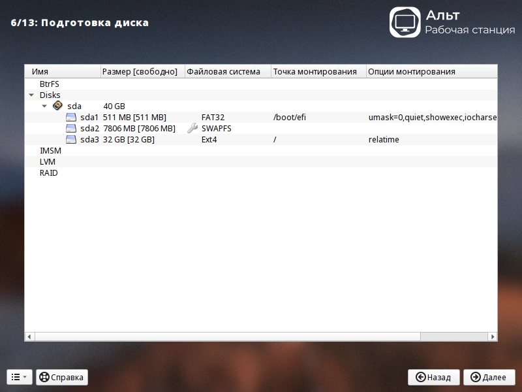Select the BtrFS tree item
The image size is (522, 392).
pyautogui.click(x=50, y=84)
